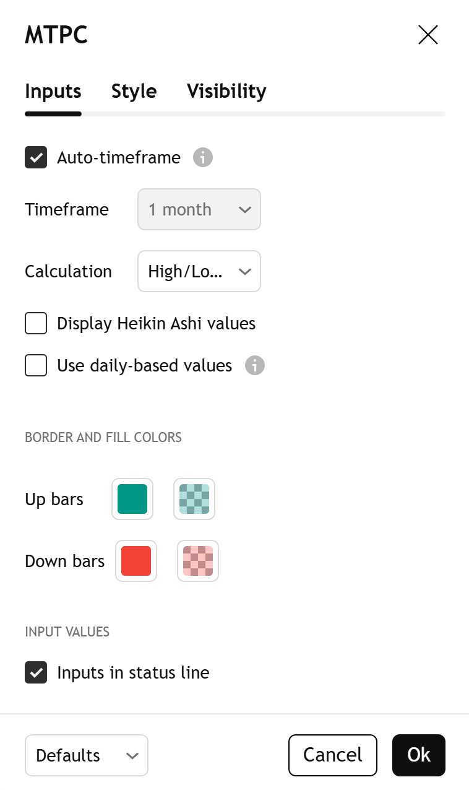Viewport: 469px width, 790px height.
Task: Tick the Use daily-based values checkbox
Action: (x=36, y=366)
